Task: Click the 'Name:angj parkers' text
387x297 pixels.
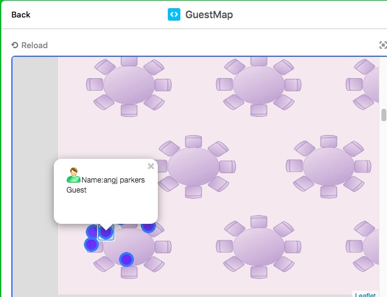Action: coord(113,180)
